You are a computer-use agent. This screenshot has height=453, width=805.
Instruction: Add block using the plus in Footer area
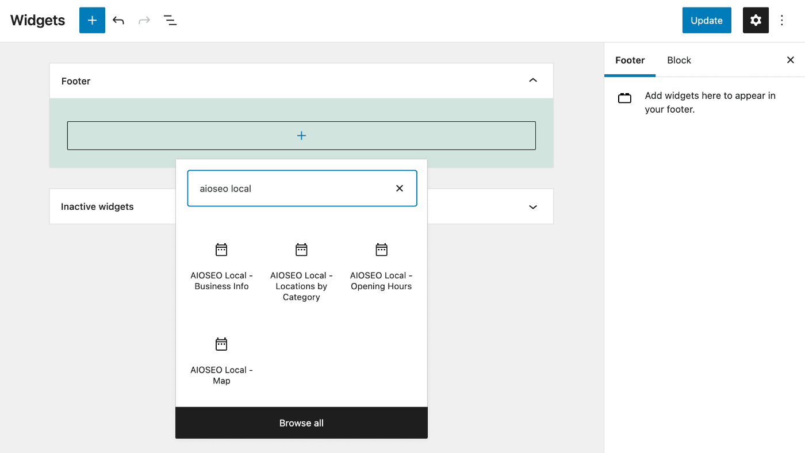tap(301, 136)
